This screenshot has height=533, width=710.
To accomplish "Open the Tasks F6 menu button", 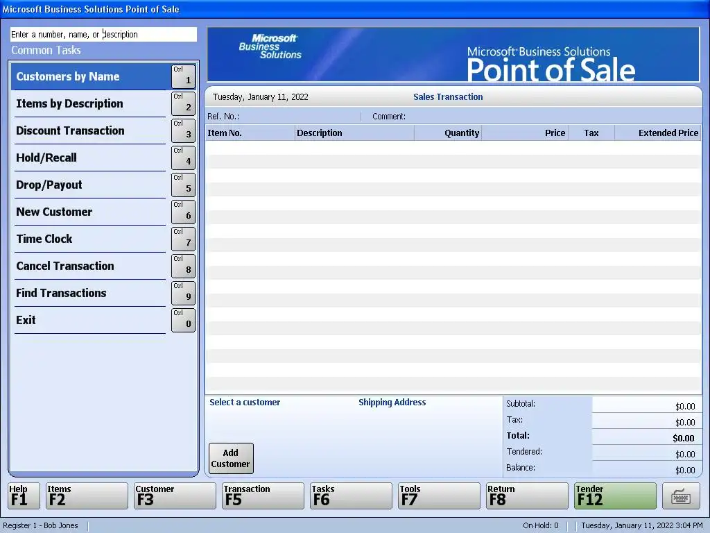I will click(x=351, y=496).
